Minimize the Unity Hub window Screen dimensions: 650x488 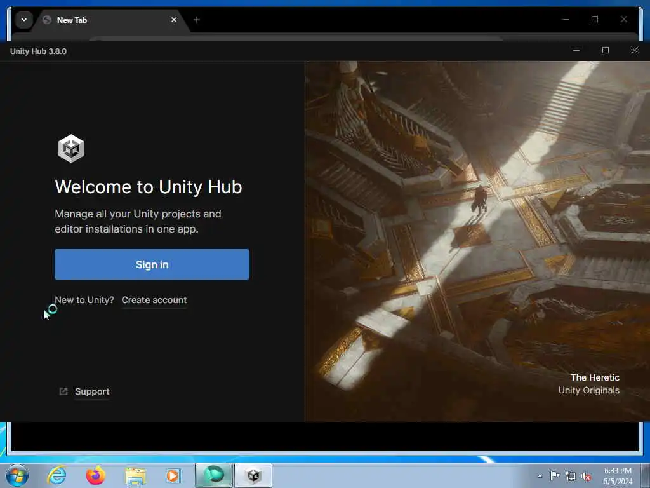(576, 51)
